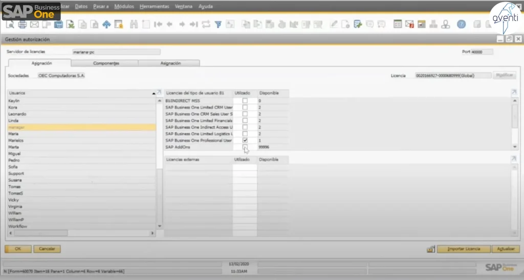
Task: Click the Find binoculars icon
Action: pyautogui.click(x=134, y=24)
